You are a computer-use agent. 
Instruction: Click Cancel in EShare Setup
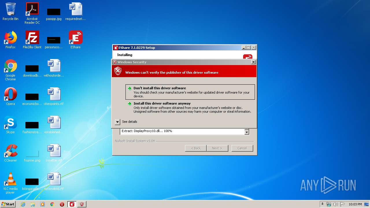(x=242, y=148)
